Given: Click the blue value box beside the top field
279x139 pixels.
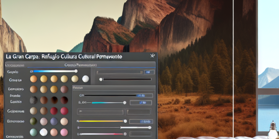Looking at the screenshot, I should pos(149,72).
